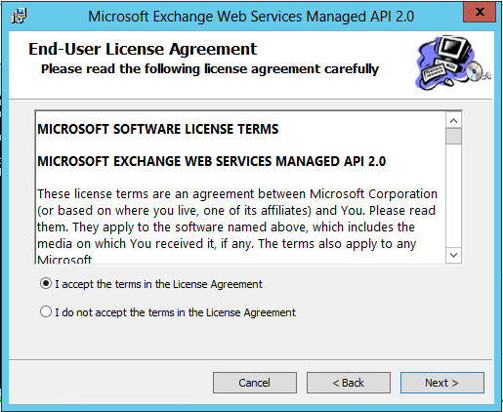Click the license text scrollbar thumb
Viewport: 503px width, 412px height.
click(x=453, y=136)
